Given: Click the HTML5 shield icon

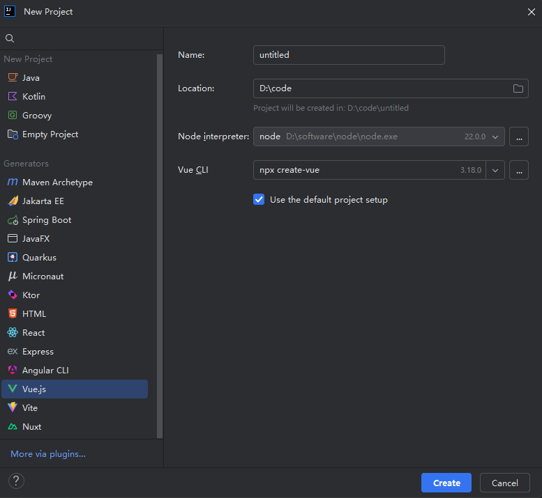Looking at the screenshot, I should click(13, 313).
